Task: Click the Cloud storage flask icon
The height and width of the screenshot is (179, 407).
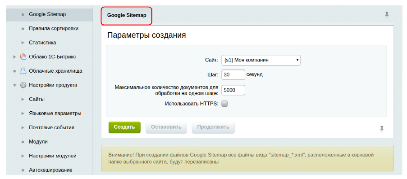Action: point(23,71)
